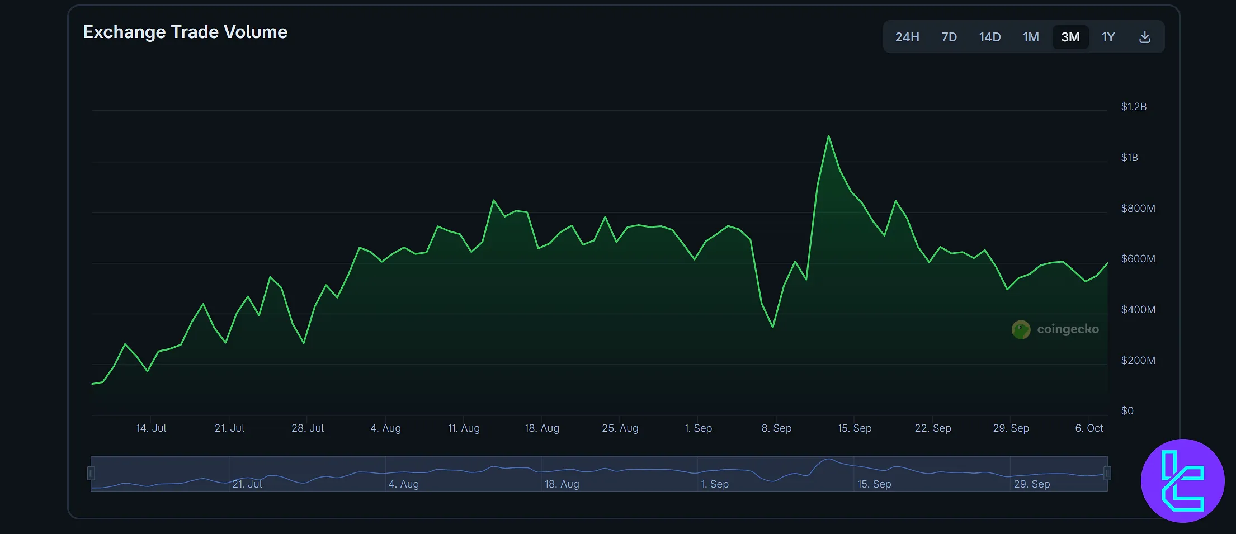Switch to the 7D time range
1236x534 pixels.
949,37
